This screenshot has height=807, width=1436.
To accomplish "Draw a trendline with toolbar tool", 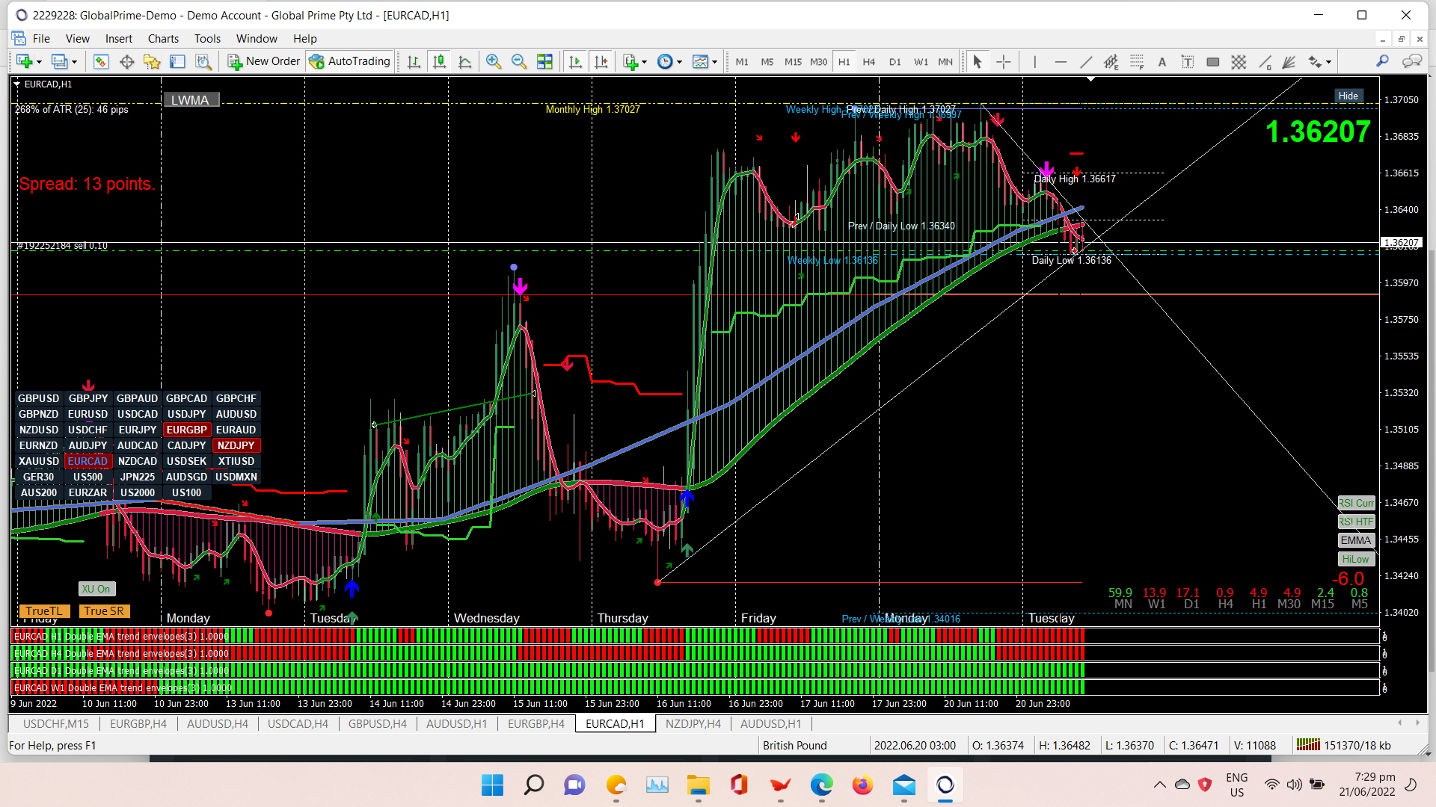I will (x=1086, y=62).
